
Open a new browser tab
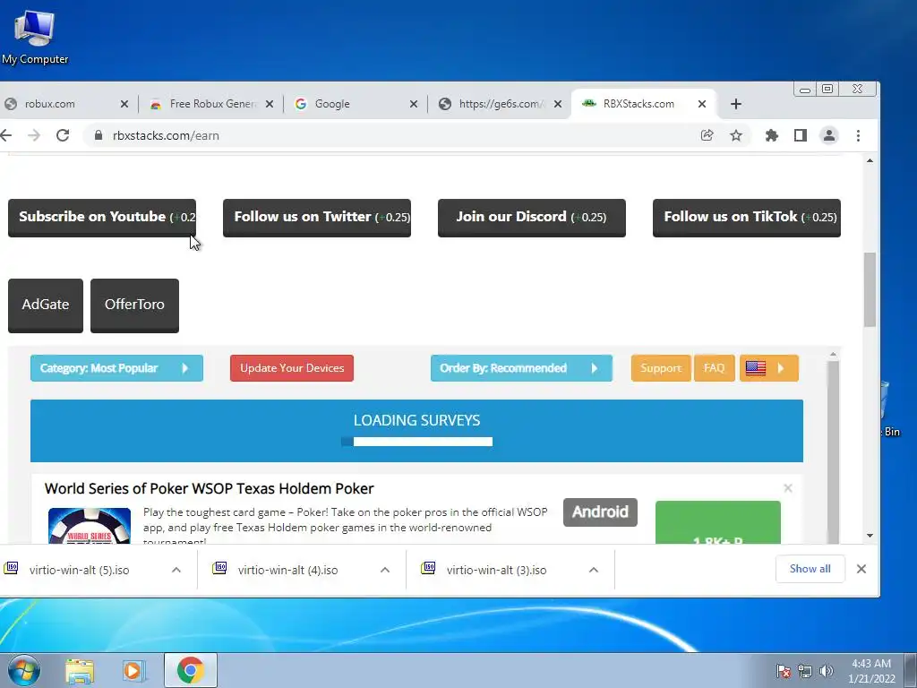coord(736,104)
